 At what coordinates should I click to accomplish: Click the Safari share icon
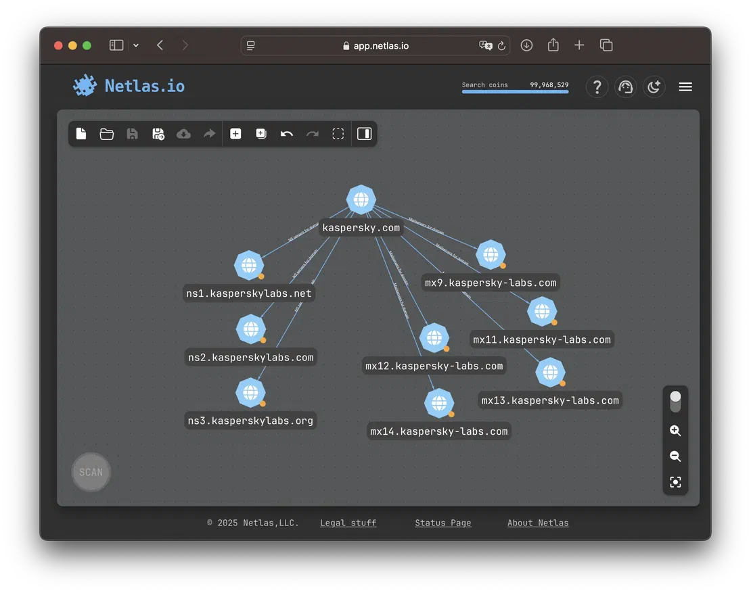pos(553,45)
